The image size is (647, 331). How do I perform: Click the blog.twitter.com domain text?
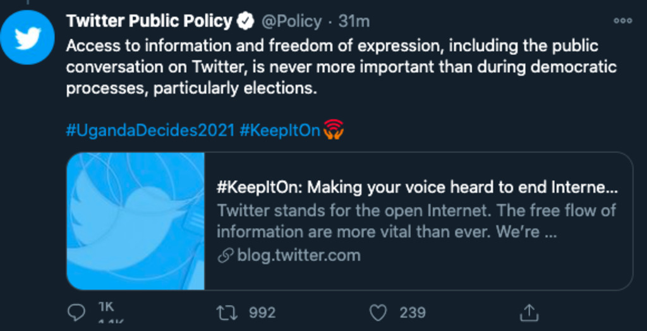(x=299, y=256)
